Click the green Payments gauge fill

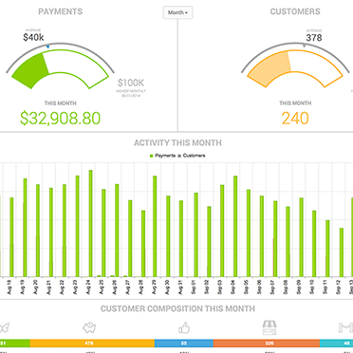[x=31, y=70]
